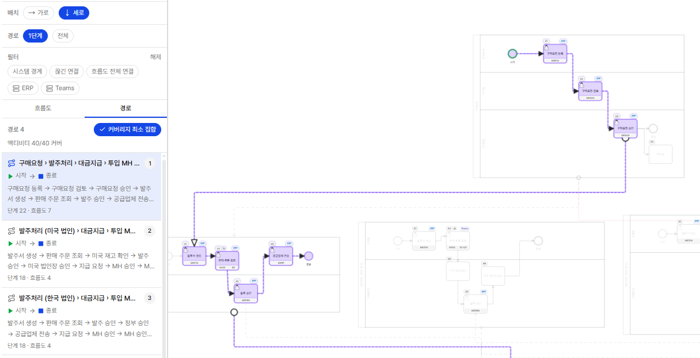The image size is (700, 358).
Task: Select path 1 구매요청 › 발주처리 card
Action: (82, 187)
